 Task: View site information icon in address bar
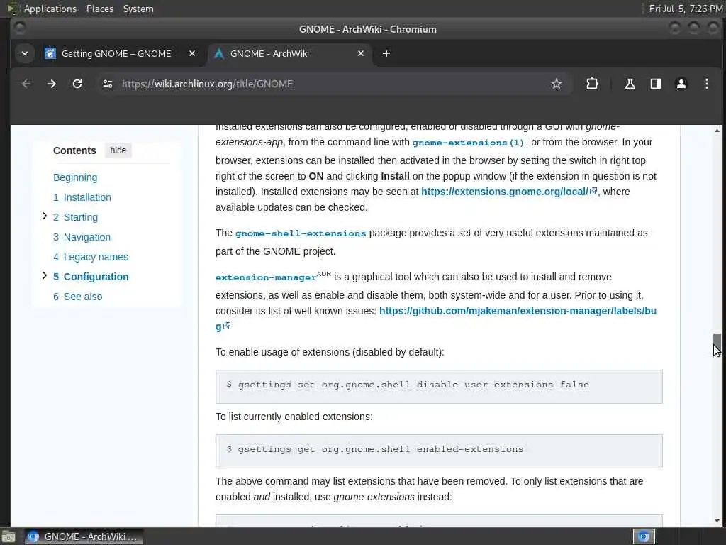pyautogui.click(x=108, y=84)
